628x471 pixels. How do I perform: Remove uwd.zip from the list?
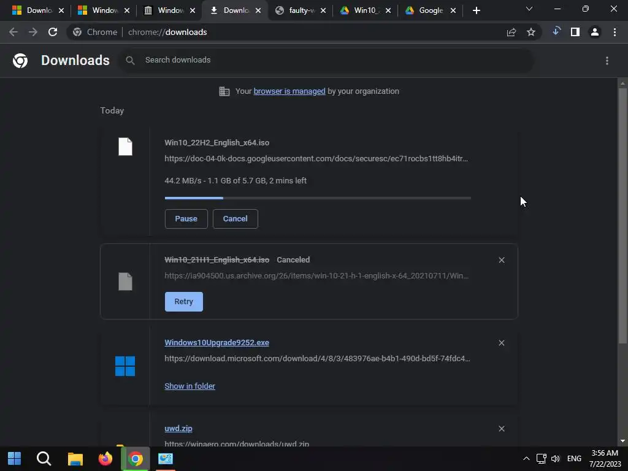(x=502, y=429)
